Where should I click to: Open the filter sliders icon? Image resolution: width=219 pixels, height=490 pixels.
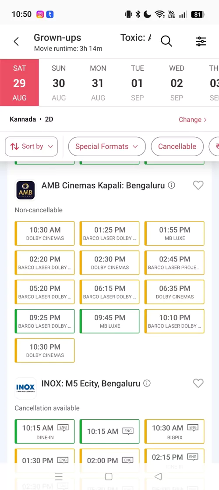[201, 41]
